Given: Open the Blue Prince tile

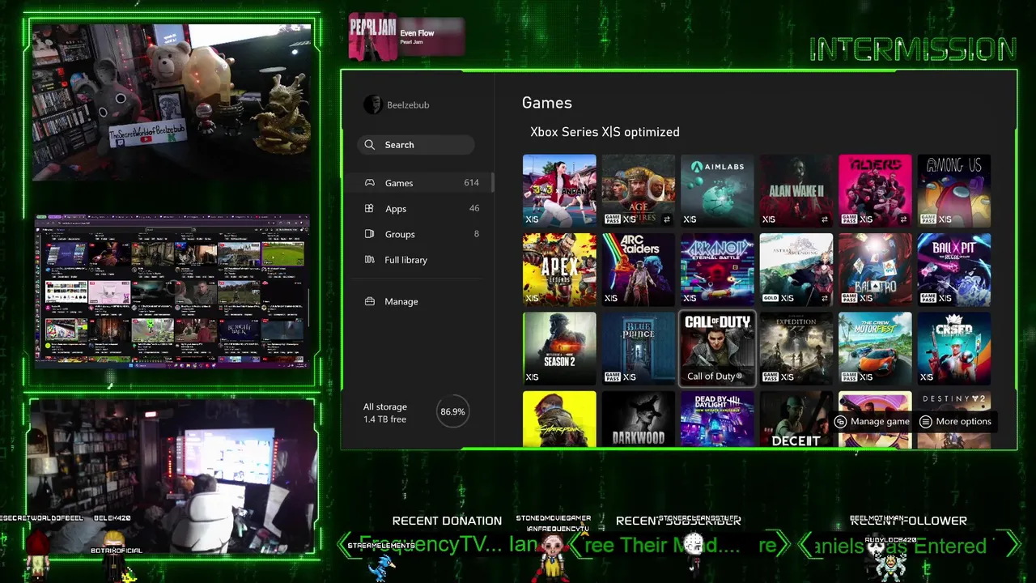Looking at the screenshot, I should point(639,348).
